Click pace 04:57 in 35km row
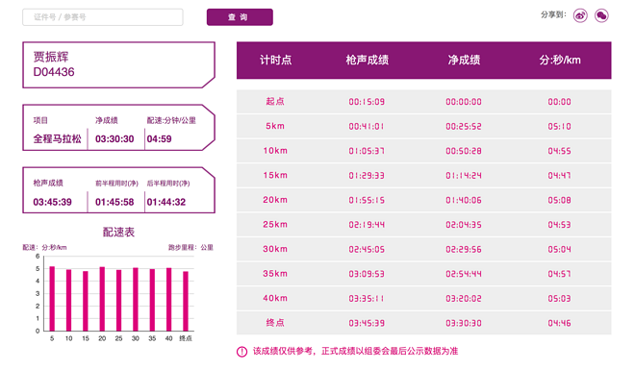This screenshot has height=370, width=635. click(x=560, y=274)
